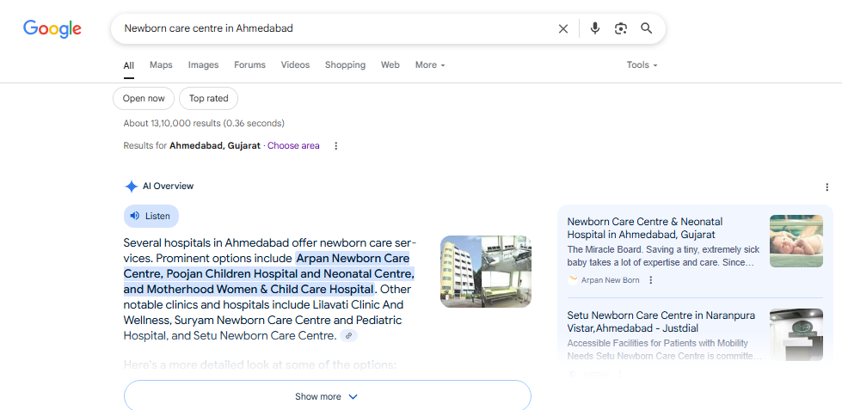Image resolution: width=842 pixels, height=410 pixels.
Task: Click the Arpan New Born source label
Action: point(610,280)
